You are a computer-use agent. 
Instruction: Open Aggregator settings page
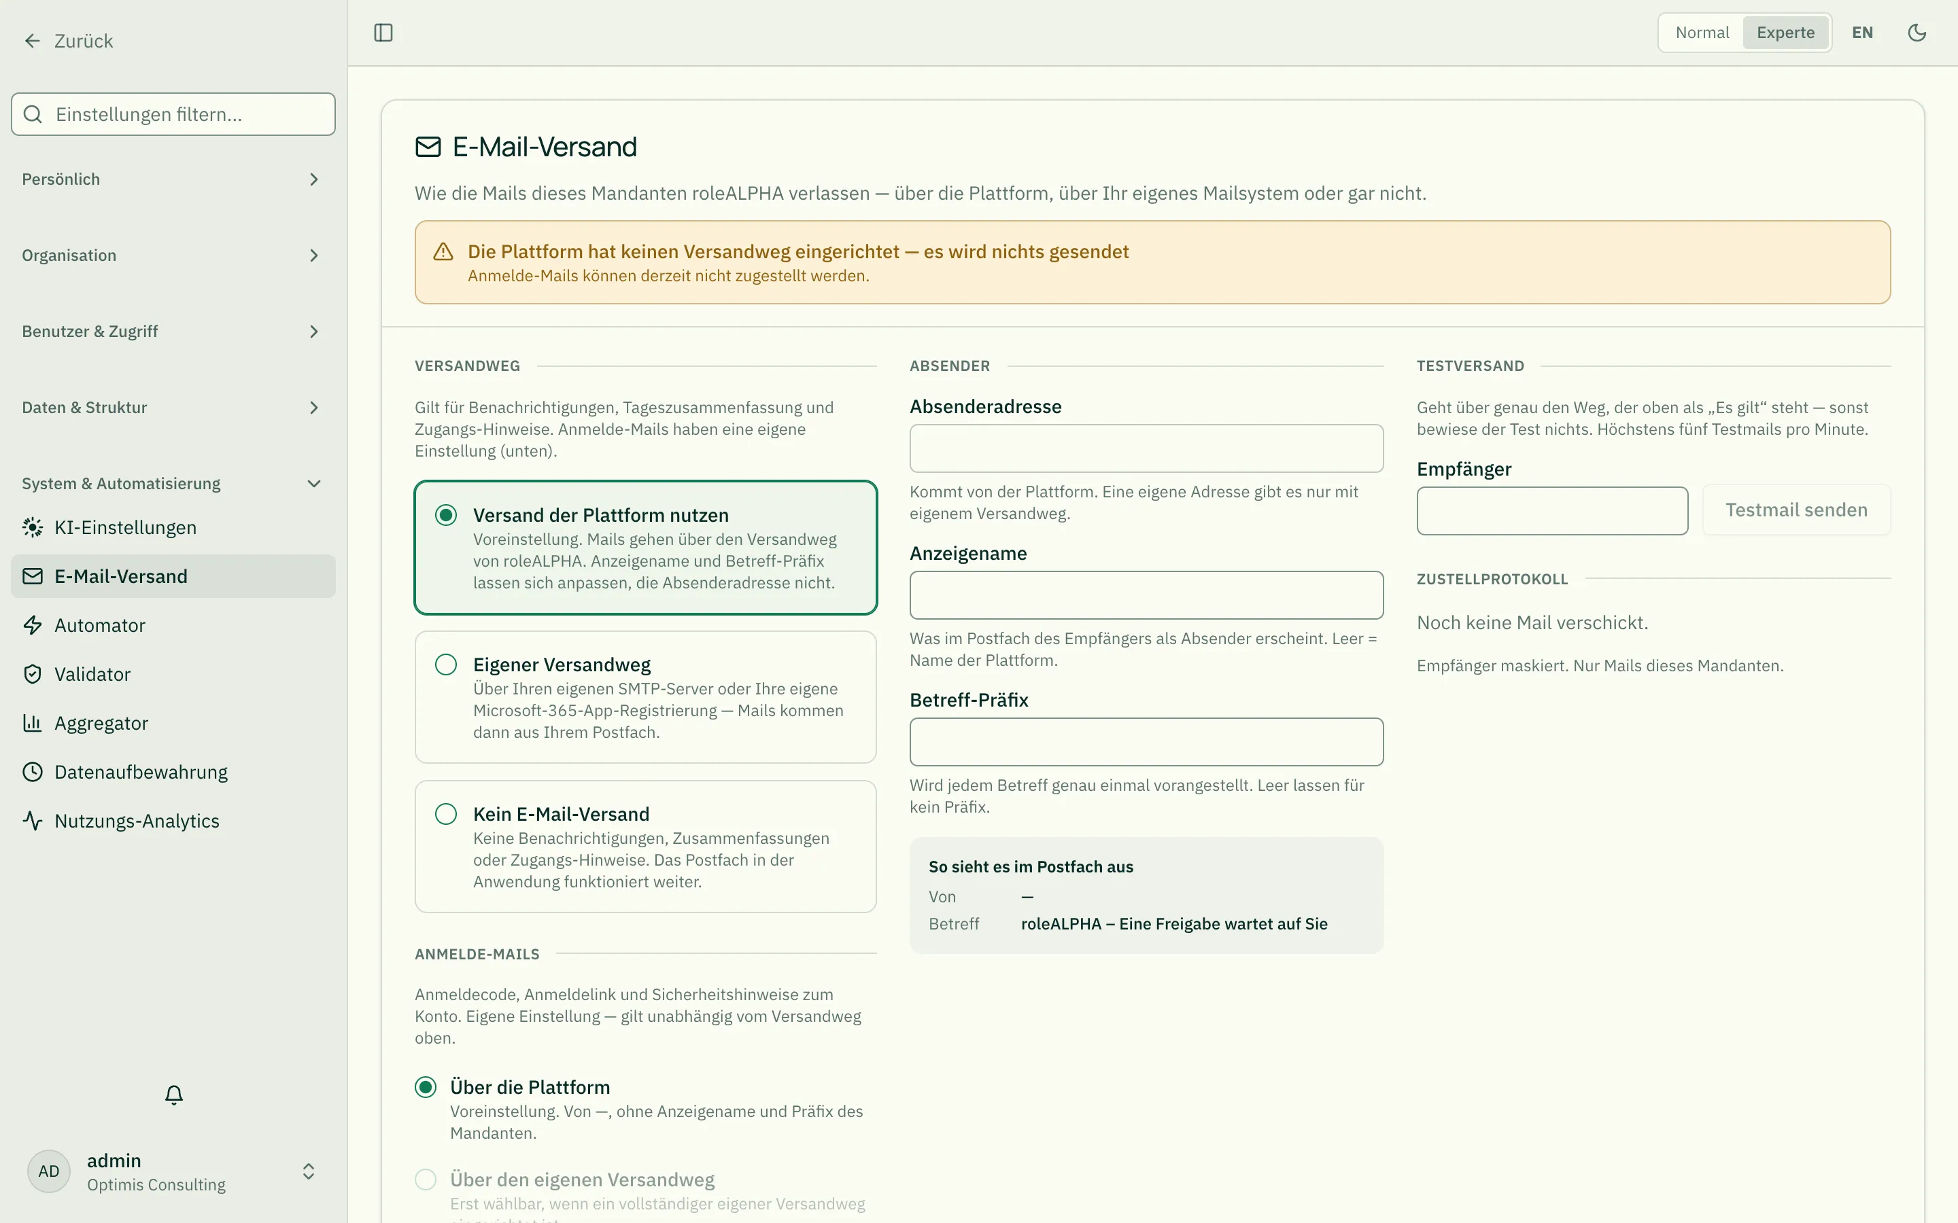coord(173,723)
